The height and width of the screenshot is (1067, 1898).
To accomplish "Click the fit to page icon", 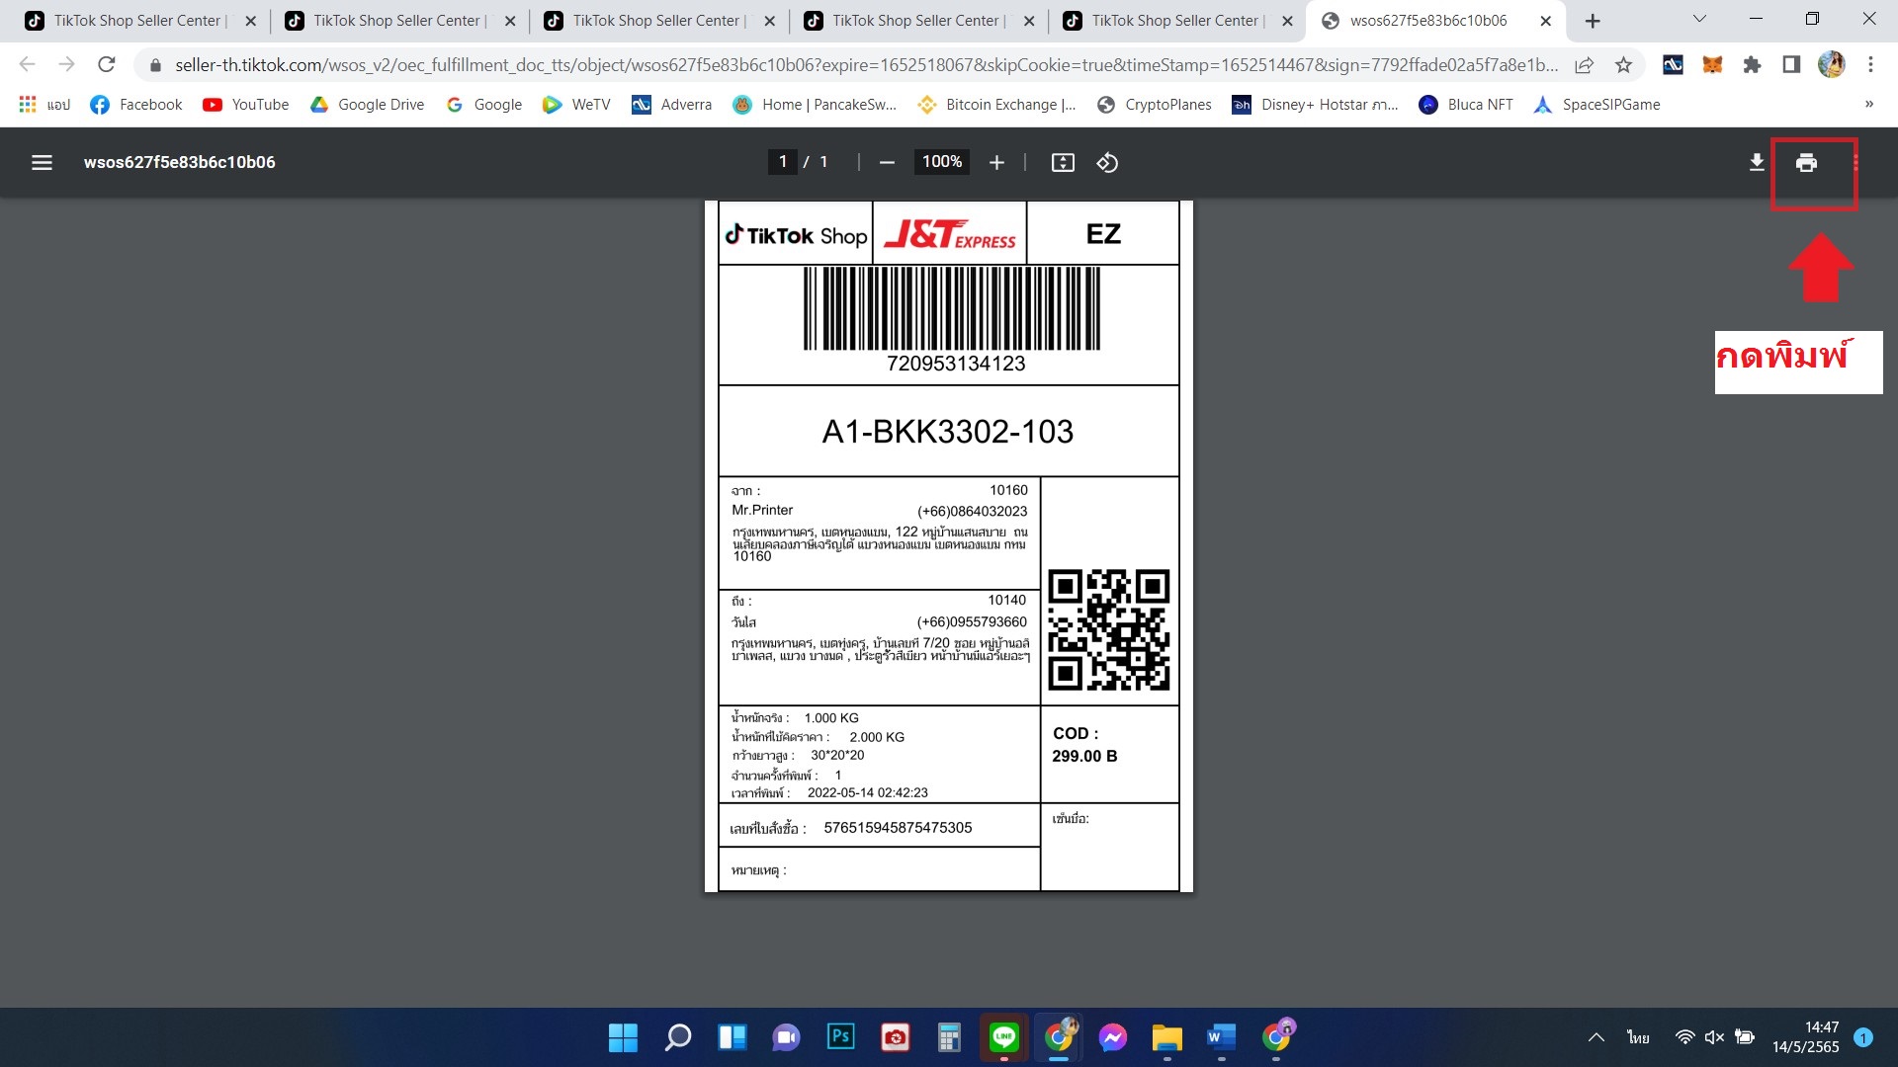I will click(x=1063, y=162).
